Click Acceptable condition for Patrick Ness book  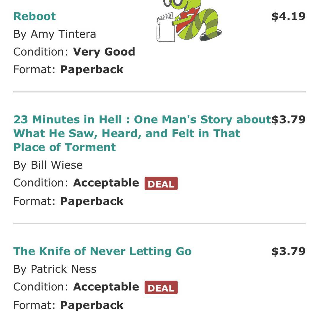106,287
